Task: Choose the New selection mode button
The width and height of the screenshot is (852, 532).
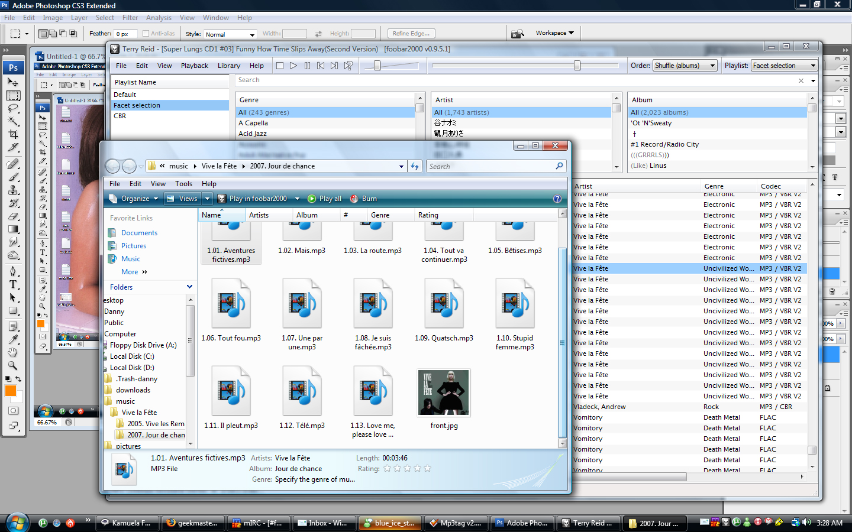Action: 43,34
